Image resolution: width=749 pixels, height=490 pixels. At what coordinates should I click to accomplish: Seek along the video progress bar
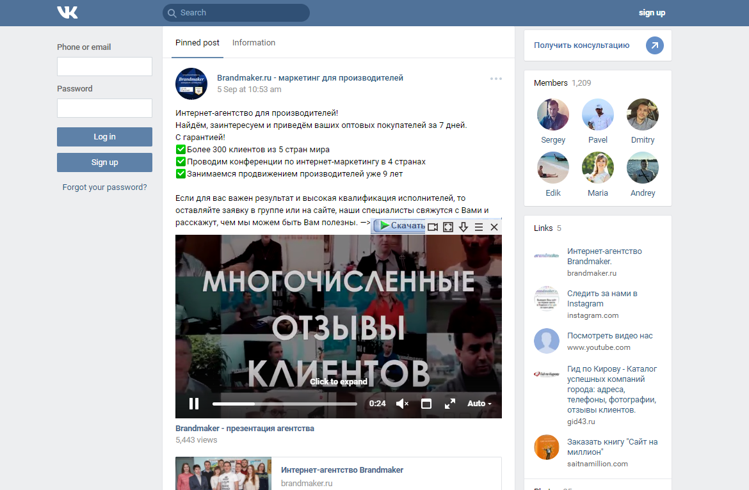(285, 404)
